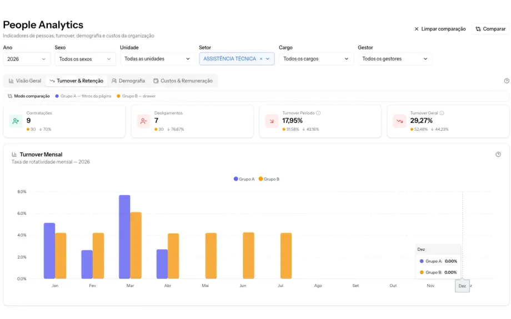Click info icon beside Turnover Período
The width and height of the screenshot is (511, 319).
(x=318, y=113)
